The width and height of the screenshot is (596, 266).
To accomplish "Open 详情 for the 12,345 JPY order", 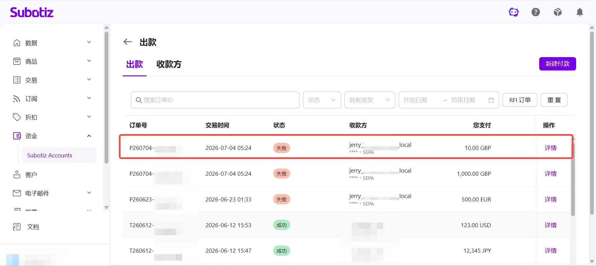I will (x=551, y=251).
